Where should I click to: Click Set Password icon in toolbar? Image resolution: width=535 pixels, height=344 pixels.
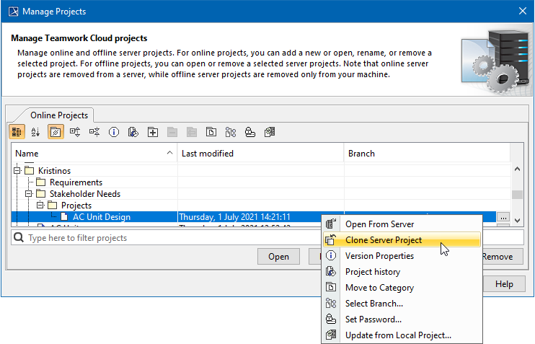coord(250,132)
